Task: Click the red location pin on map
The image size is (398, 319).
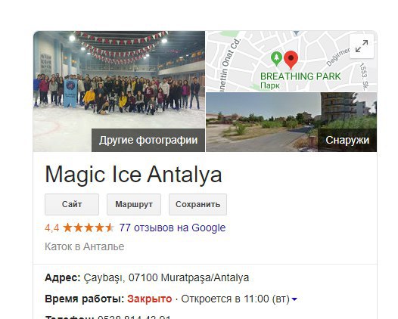Action: point(291,60)
